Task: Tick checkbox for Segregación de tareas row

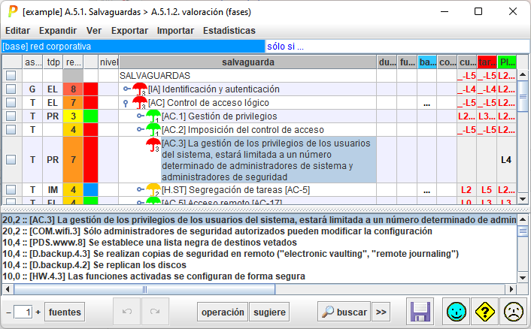Action: pos(11,190)
